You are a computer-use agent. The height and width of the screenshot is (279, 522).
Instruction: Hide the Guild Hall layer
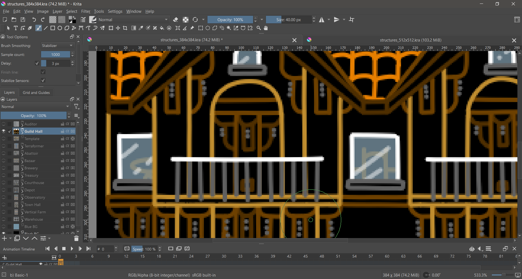coord(4,131)
